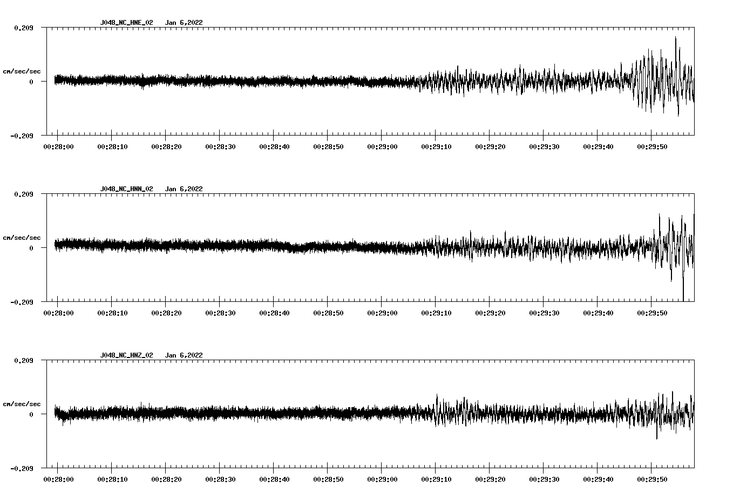The height and width of the screenshot is (499, 733).
Task: Click the zero baseline label on HNN plot
Action: tap(31, 248)
